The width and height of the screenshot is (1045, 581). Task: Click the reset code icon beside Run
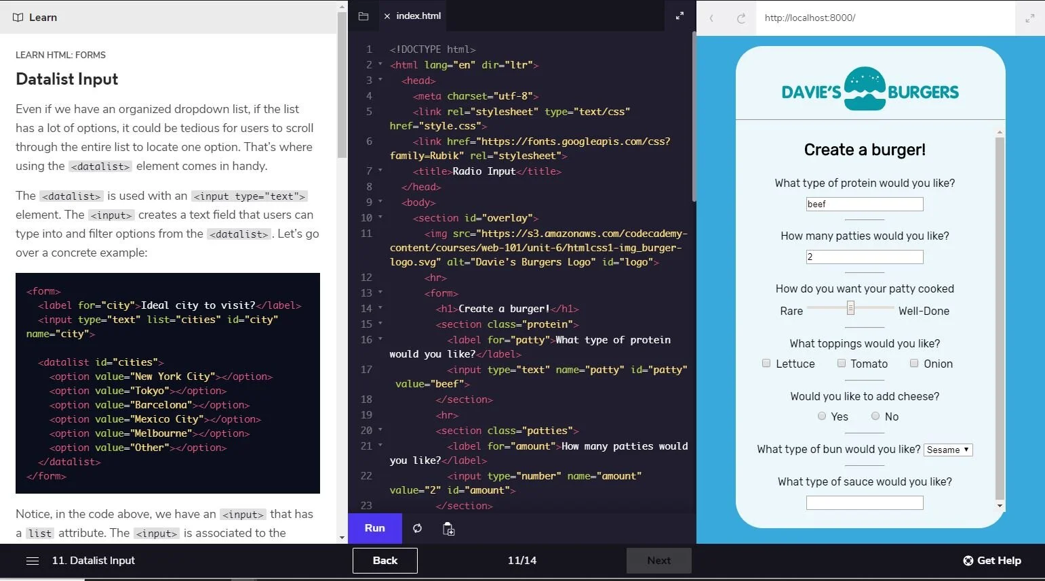pyautogui.click(x=417, y=529)
